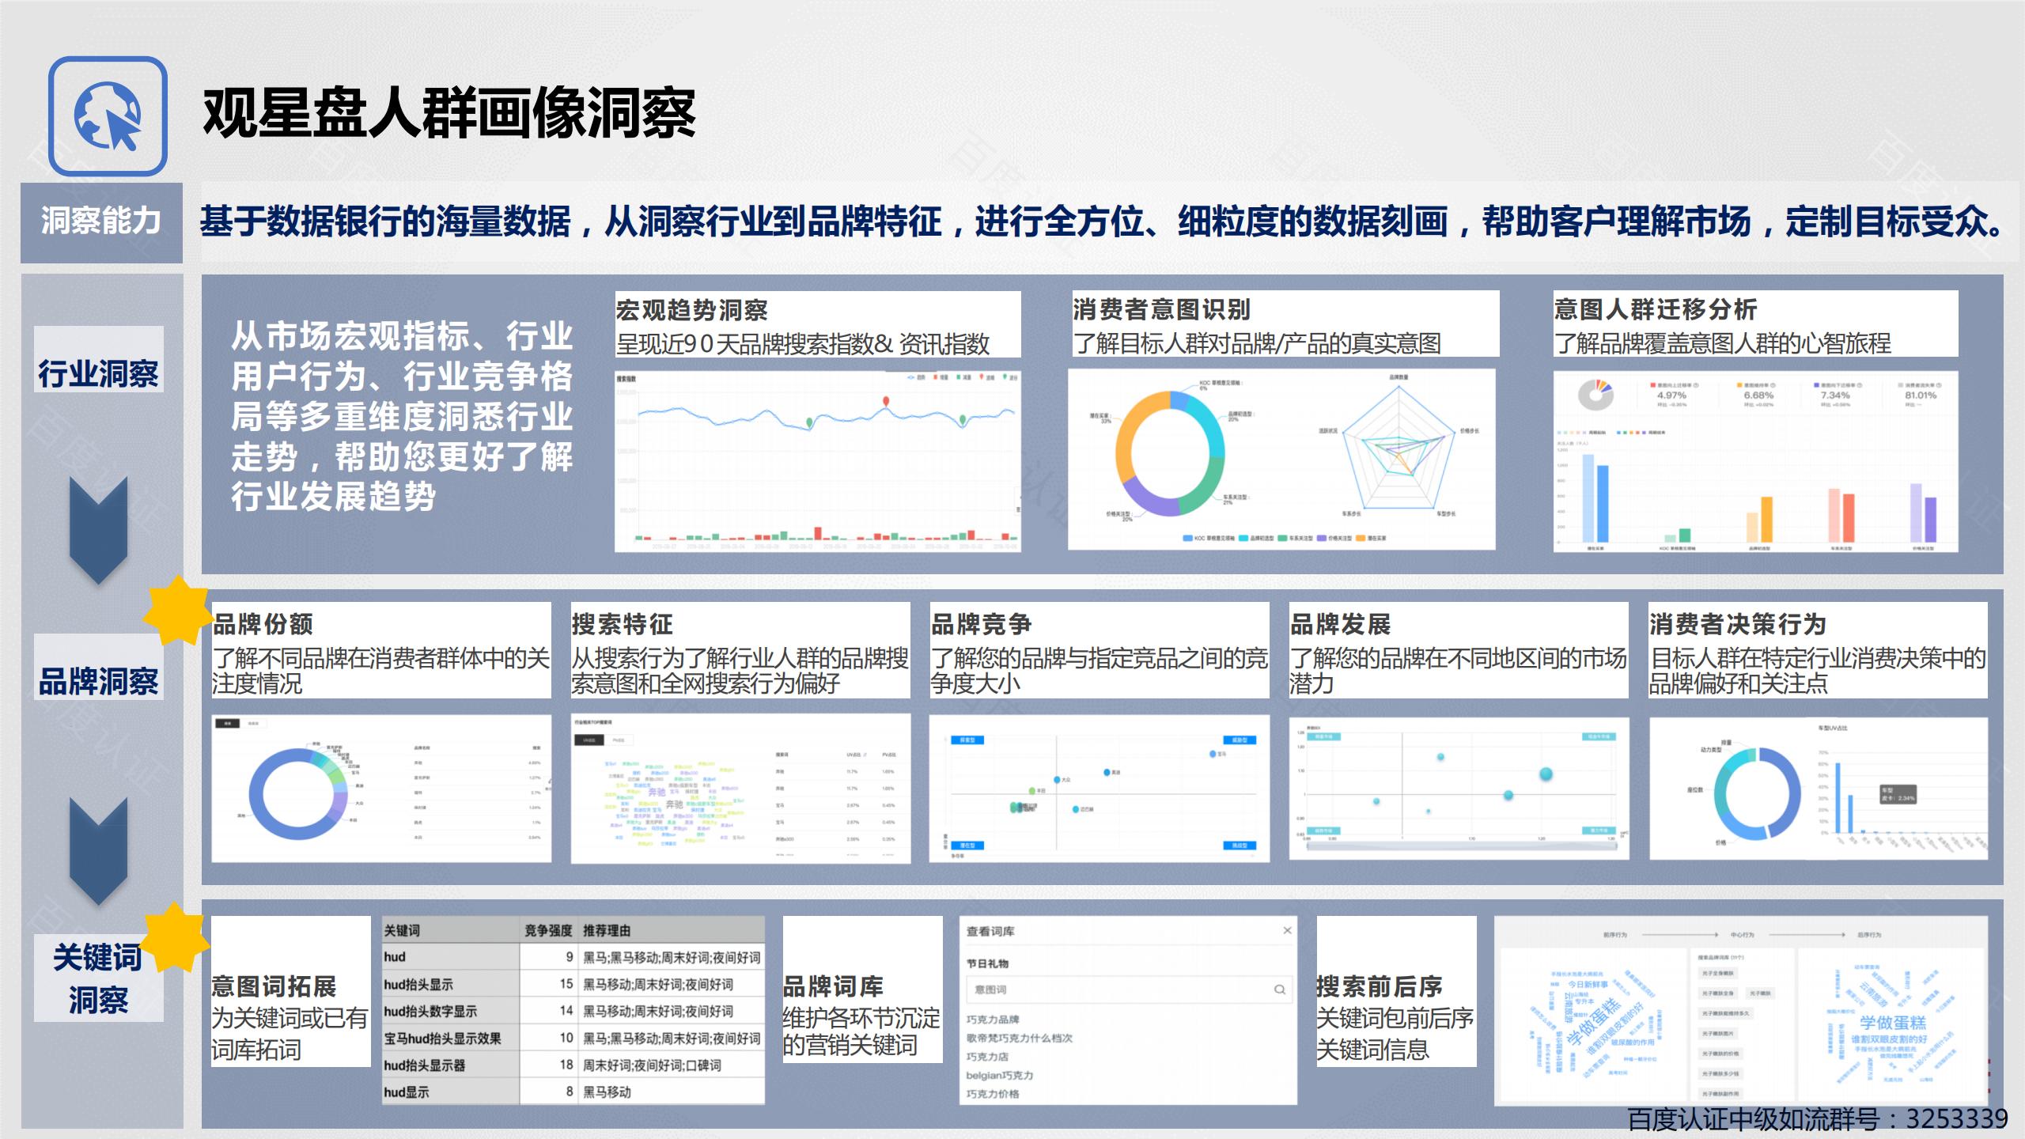This screenshot has width=2025, height=1139.
Task: Click the 品牌份额 heading
Action: pos(263,624)
